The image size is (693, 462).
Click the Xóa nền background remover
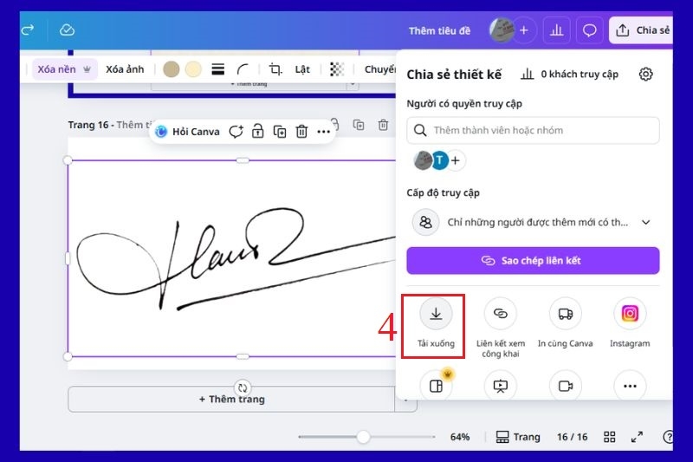[64, 69]
